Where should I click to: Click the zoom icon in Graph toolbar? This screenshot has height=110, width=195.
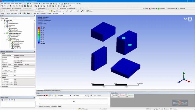point(91,96)
